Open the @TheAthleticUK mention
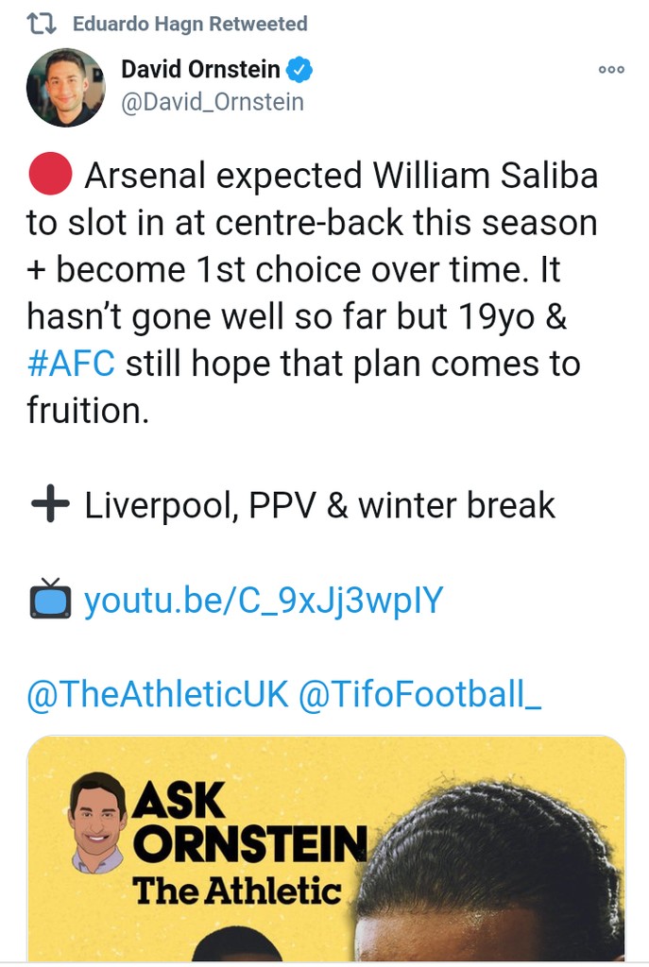The height and width of the screenshot is (967, 649). tap(157, 694)
